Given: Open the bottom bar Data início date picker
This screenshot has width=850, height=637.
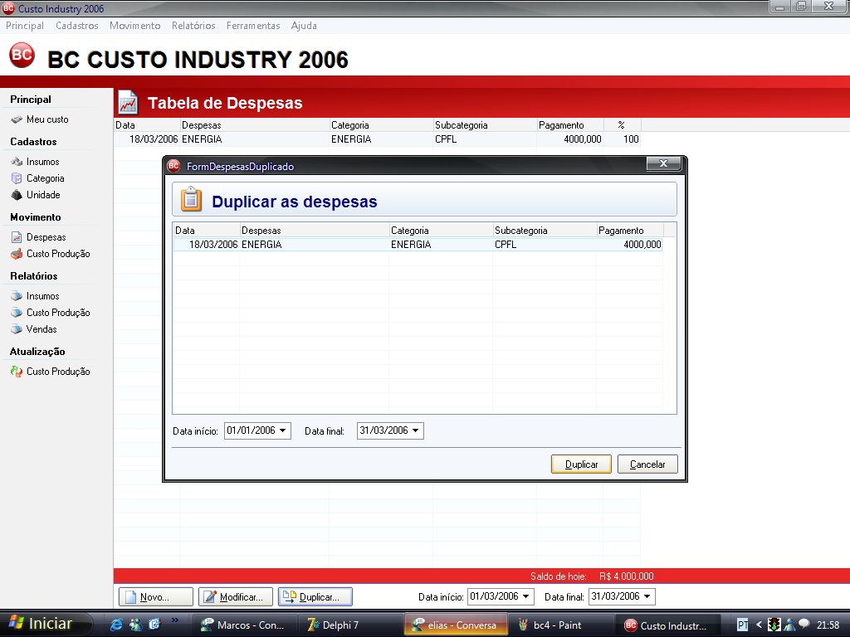Looking at the screenshot, I should coord(526,597).
